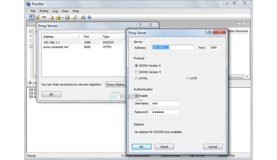Click the Proxy Chains button

116,84
